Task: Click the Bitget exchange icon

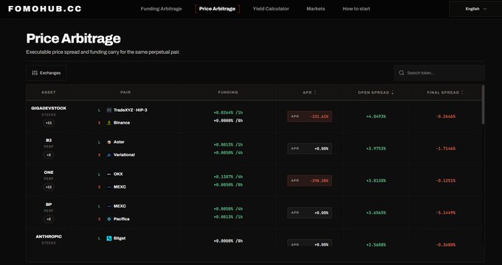Action: tap(109, 239)
